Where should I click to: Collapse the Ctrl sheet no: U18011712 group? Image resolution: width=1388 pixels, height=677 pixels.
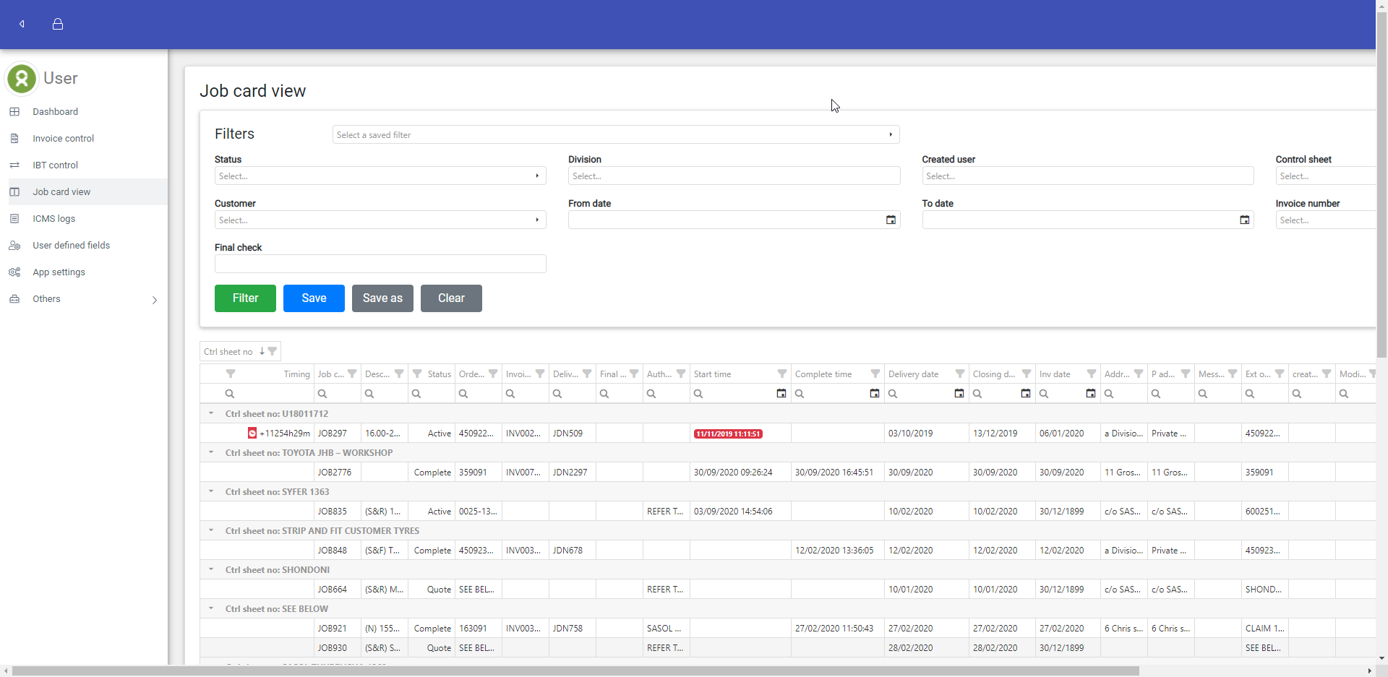point(211,414)
